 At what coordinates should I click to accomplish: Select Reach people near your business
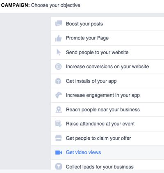tap(107, 110)
